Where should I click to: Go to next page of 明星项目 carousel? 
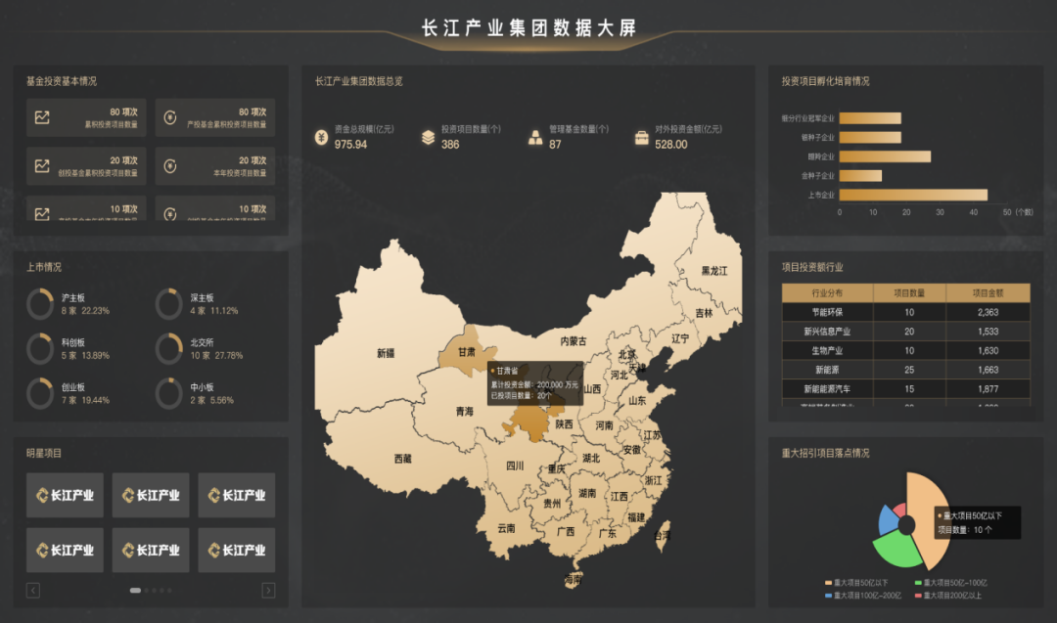[x=268, y=590]
